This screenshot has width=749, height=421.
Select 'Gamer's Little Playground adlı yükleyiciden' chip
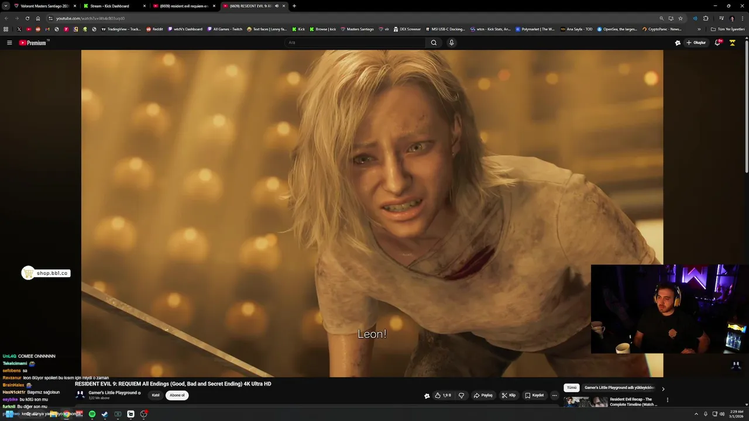point(619,388)
